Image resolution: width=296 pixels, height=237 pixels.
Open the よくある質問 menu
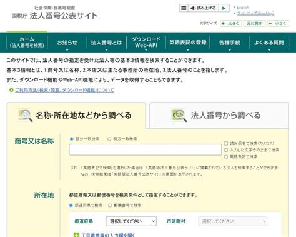point(269,43)
